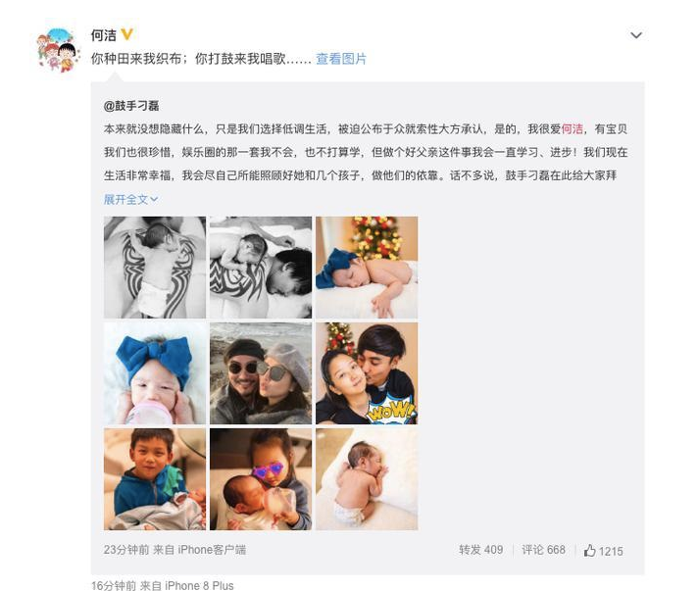Open 何洁's profile avatar

tap(58, 49)
